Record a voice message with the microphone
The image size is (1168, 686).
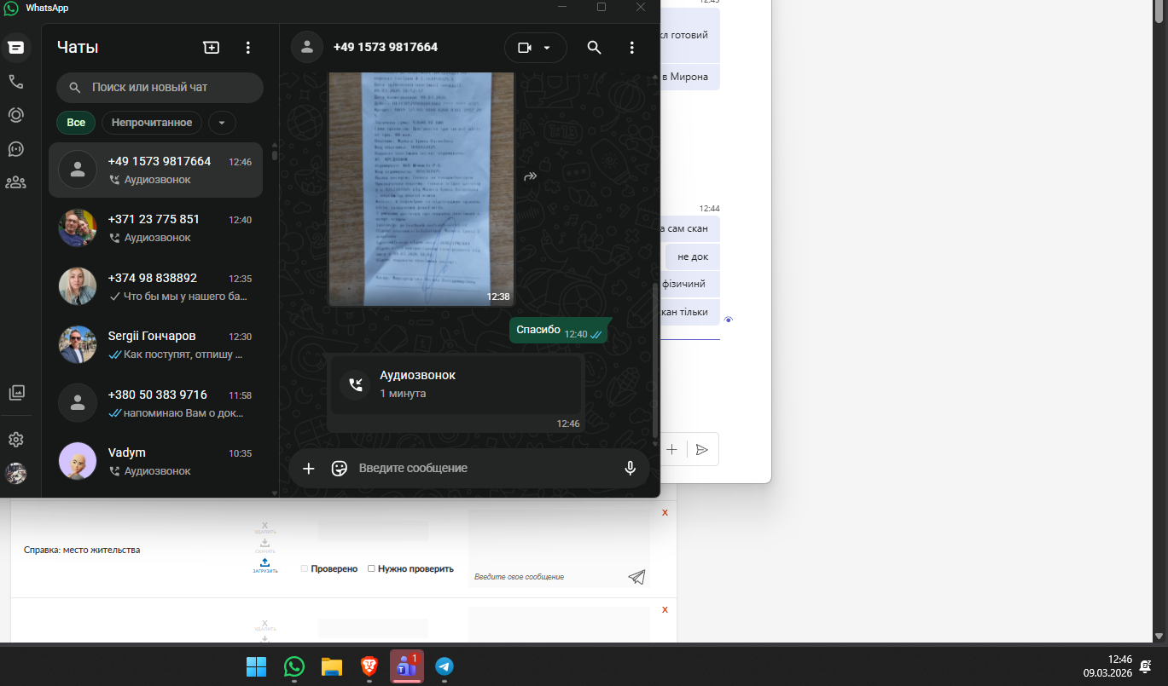coord(630,468)
